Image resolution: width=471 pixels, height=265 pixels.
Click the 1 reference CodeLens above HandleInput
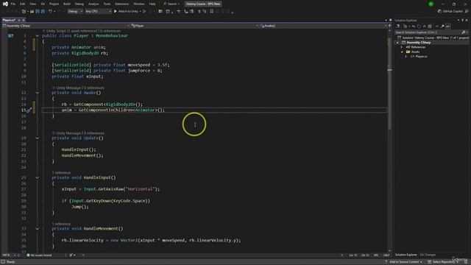coord(61,173)
